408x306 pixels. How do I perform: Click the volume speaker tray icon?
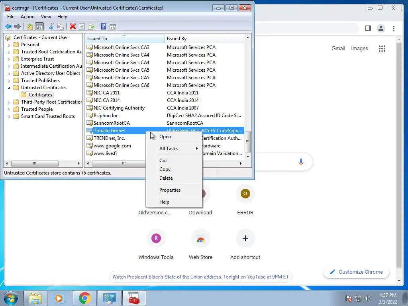(x=368, y=298)
